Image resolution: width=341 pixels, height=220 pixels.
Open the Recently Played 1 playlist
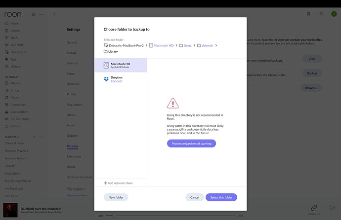pyautogui.click(x=16, y=151)
